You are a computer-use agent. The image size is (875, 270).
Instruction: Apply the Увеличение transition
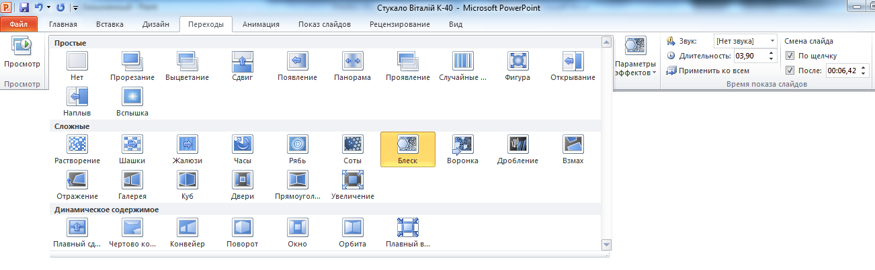(x=352, y=185)
